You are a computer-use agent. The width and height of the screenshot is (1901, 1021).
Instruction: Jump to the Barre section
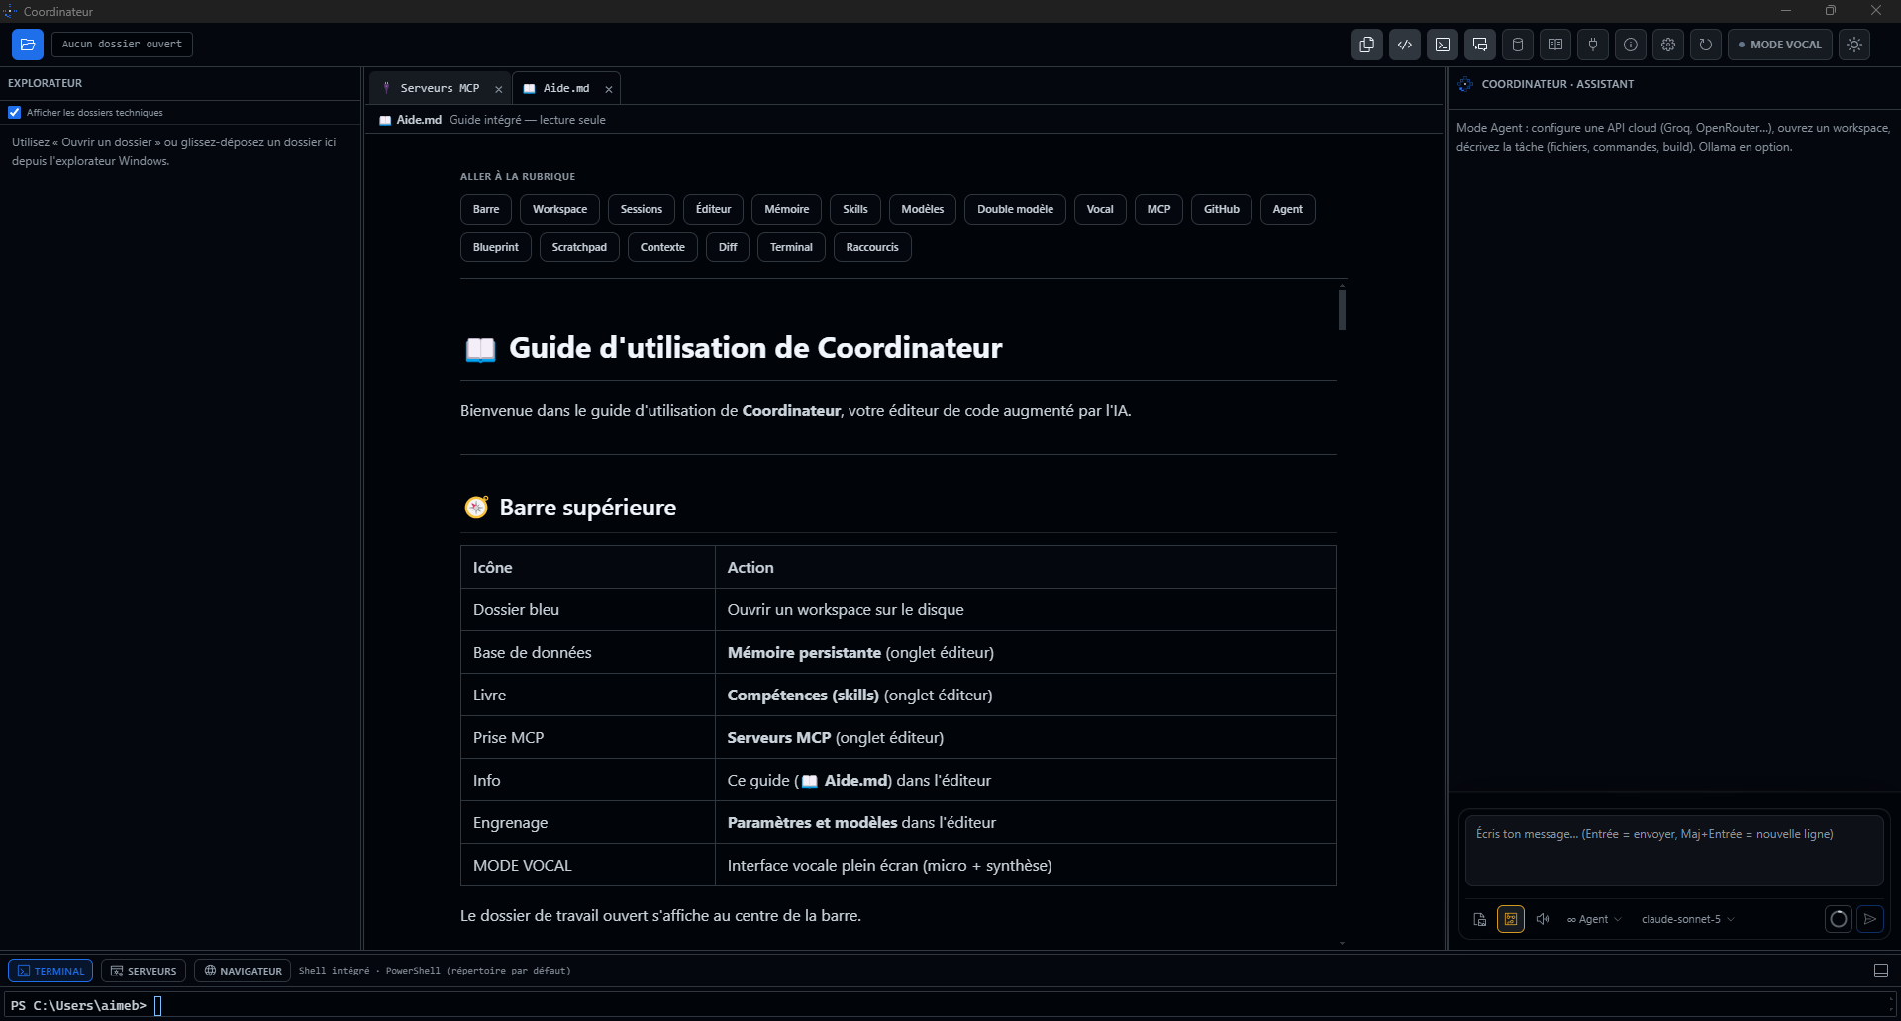pyautogui.click(x=486, y=209)
